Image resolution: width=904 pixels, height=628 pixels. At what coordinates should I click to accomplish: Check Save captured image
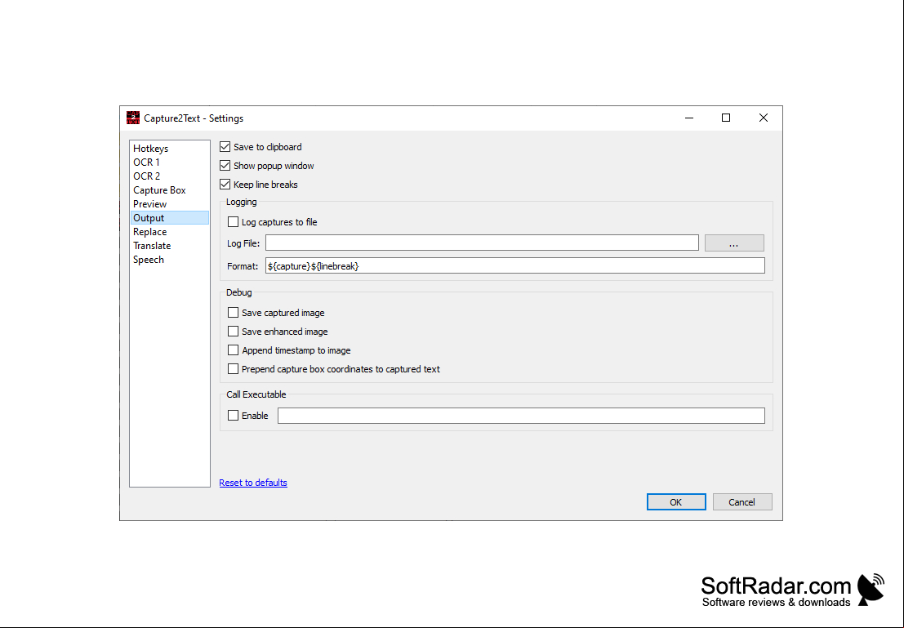click(233, 313)
